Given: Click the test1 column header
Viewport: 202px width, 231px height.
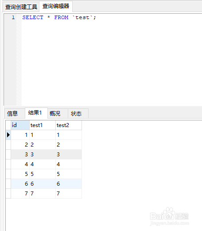Looking at the screenshot, I should pyautogui.click(x=43, y=125).
